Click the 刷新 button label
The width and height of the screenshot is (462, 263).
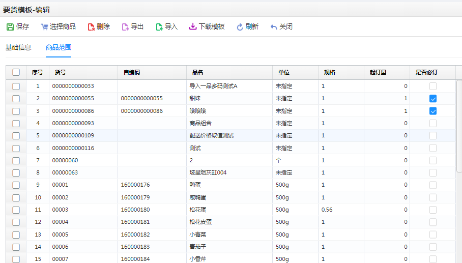tap(252, 26)
